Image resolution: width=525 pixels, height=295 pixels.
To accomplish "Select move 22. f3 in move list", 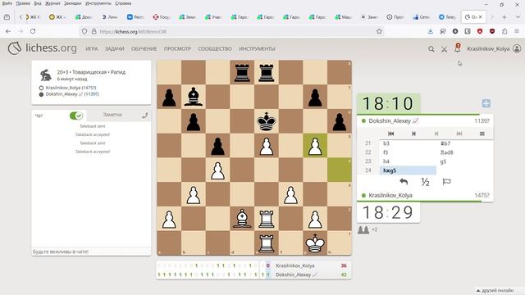I will pos(408,152).
